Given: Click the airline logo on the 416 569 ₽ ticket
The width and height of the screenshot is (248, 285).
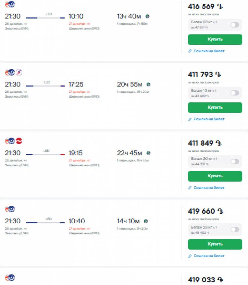Looking at the screenshot, I should click(10, 4).
